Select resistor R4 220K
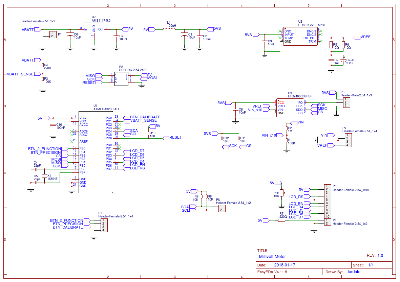Image resolution: width=400 pixels, height=282 pixels. (x=43, y=66)
